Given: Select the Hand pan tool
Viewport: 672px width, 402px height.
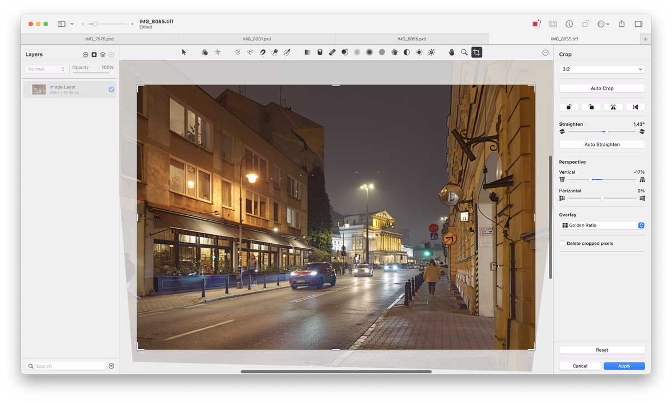Looking at the screenshot, I should tap(452, 52).
